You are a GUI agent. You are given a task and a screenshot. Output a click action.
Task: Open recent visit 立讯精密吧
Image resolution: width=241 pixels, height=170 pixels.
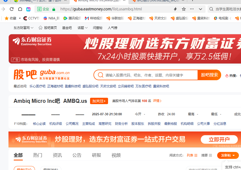[126, 86]
